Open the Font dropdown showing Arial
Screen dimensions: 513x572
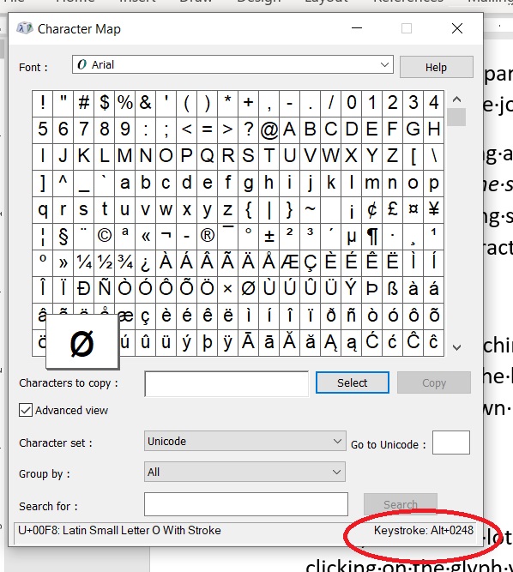(x=232, y=64)
